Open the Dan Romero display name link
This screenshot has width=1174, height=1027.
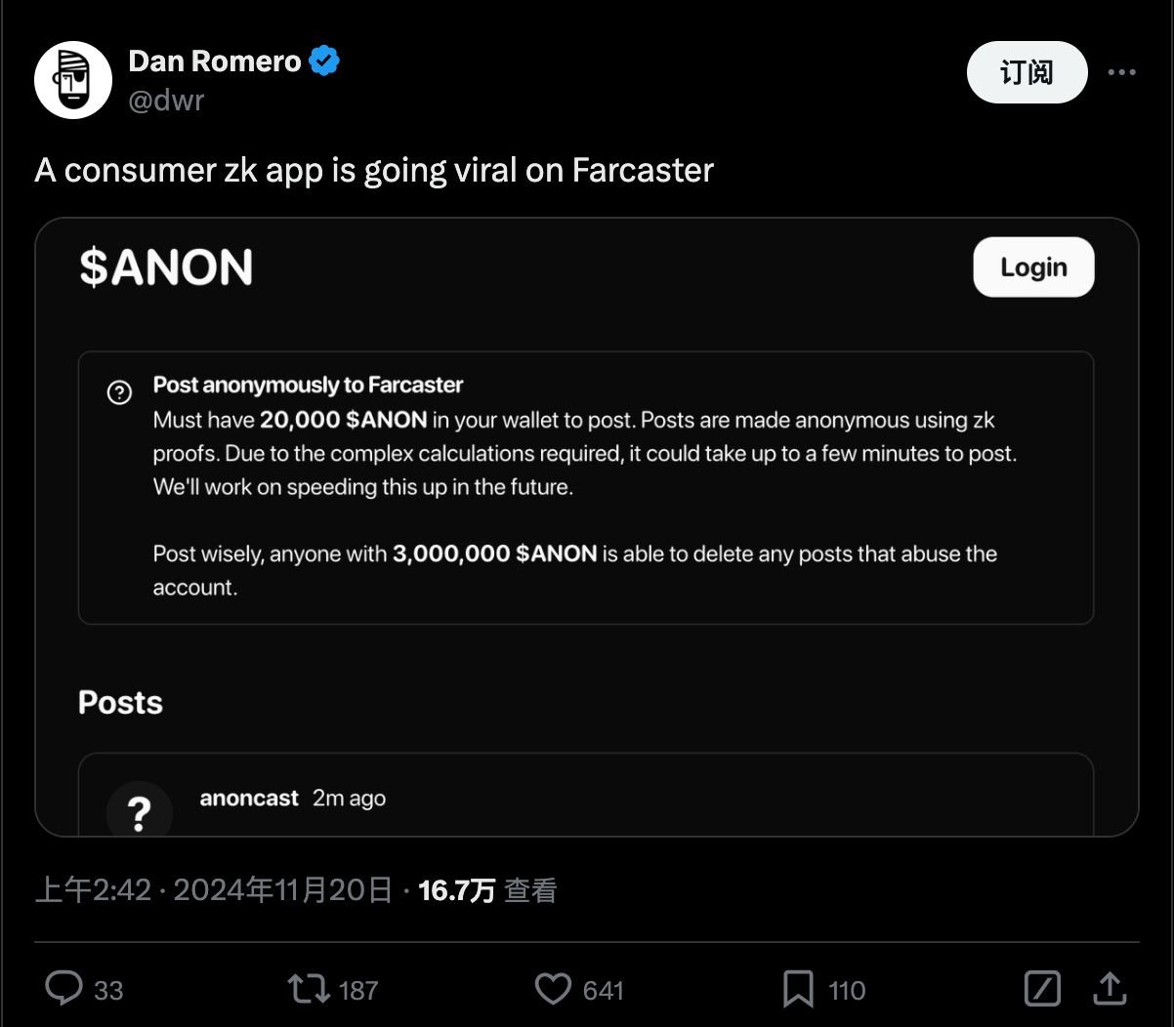pos(215,62)
